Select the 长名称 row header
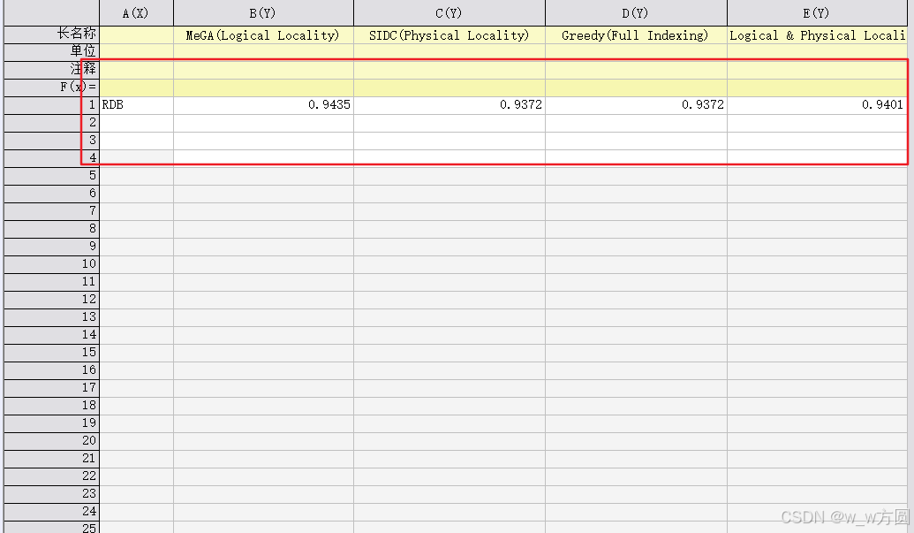The width and height of the screenshot is (914, 533). click(51, 34)
